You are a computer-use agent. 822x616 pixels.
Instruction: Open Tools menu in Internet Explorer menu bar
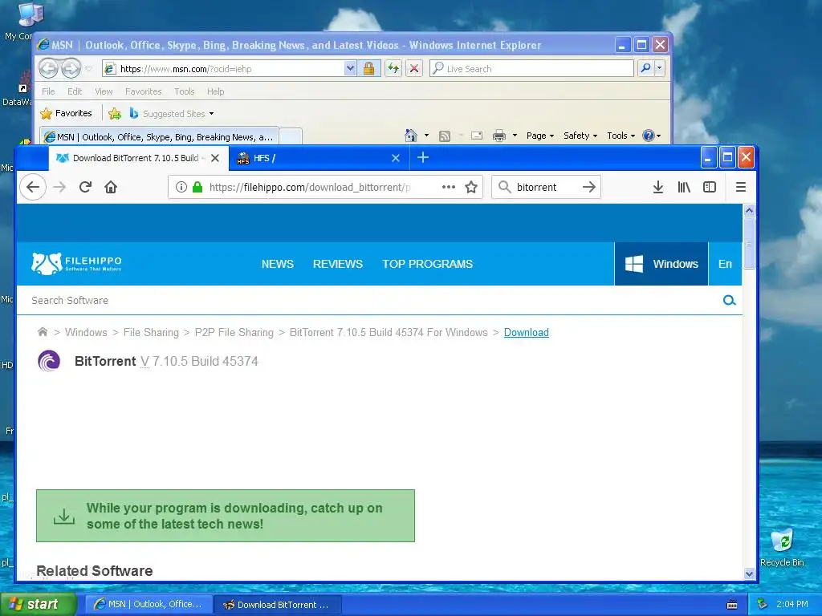click(184, 91)
